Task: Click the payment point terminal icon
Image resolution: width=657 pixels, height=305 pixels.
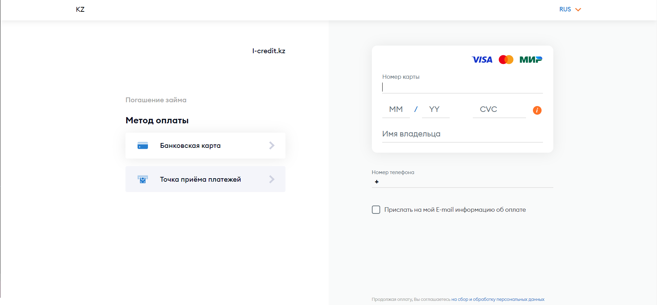Action: 142,179
